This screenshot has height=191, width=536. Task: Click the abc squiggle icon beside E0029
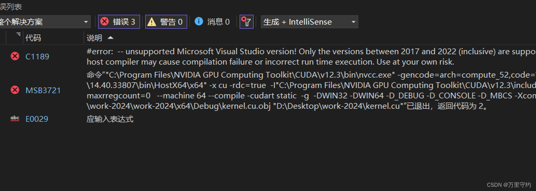(x=15, y=119)
